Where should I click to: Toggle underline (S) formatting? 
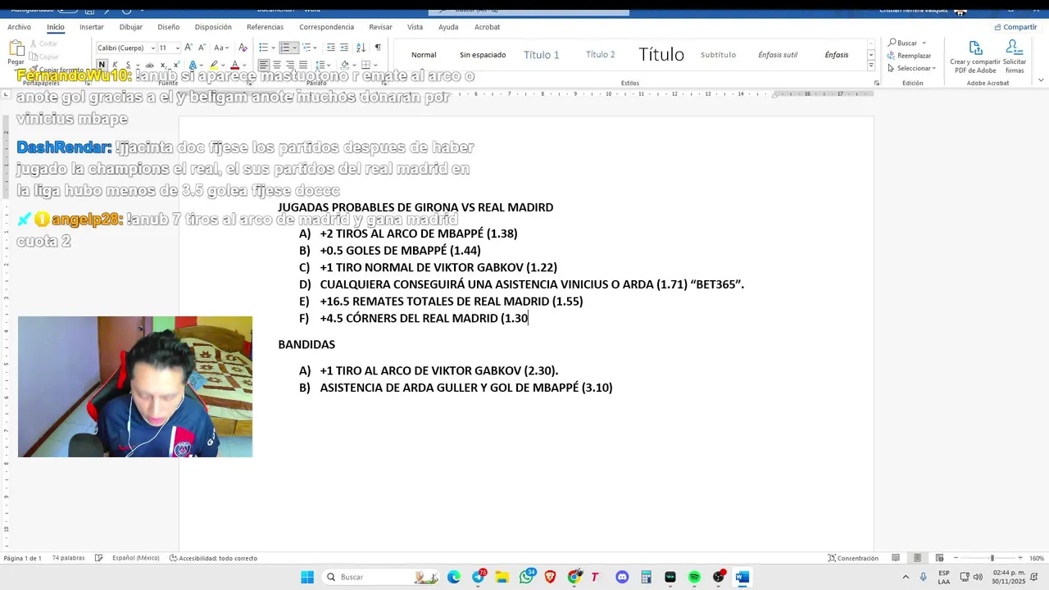(128, 65)
